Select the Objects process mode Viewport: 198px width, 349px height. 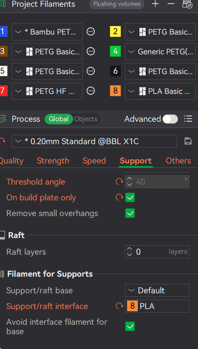[x=86, y=119]
